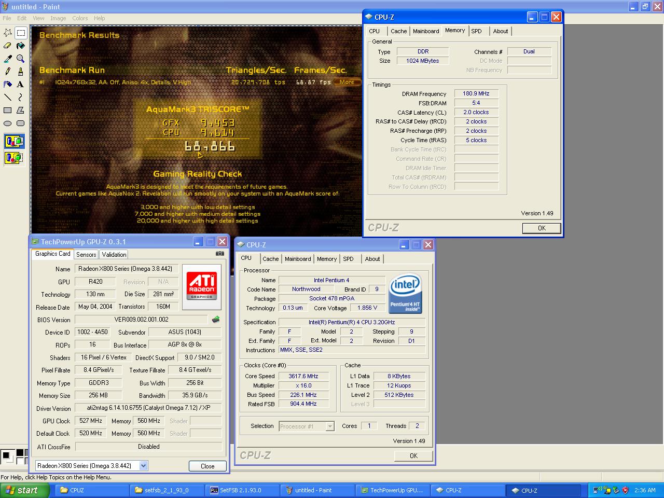The height and width of the screenshot is (498, 664).
Task: Click the Windows start button
Action: (x=25, y=490)
